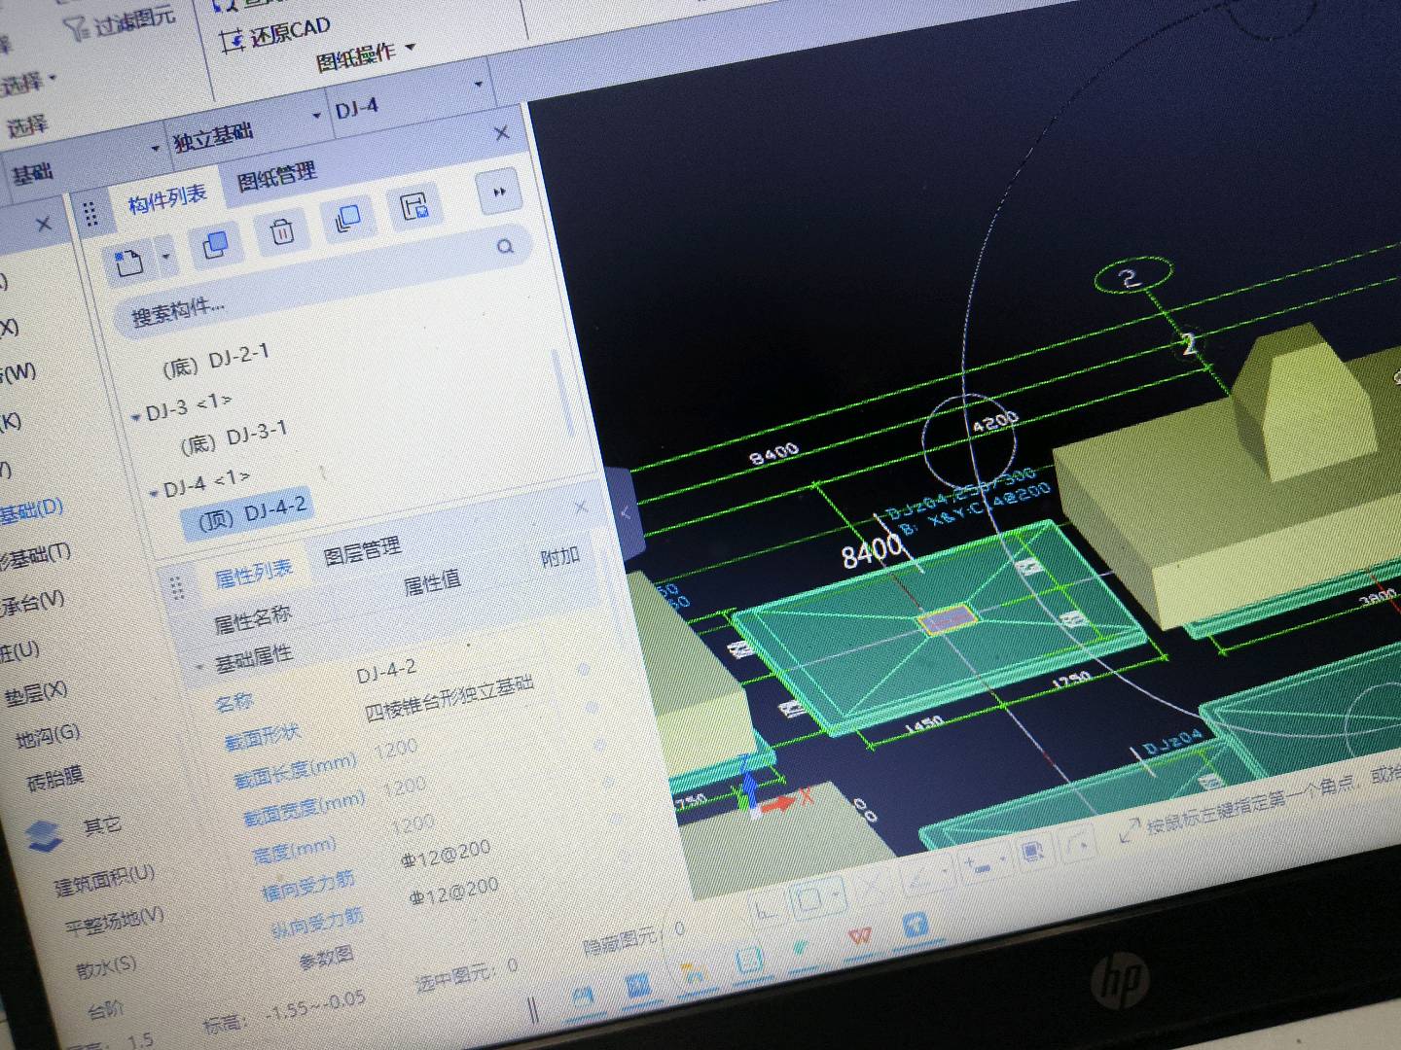Click the DJ-4-2 name property value
Screen dimensions: 1401x1050
pos(386,671)
